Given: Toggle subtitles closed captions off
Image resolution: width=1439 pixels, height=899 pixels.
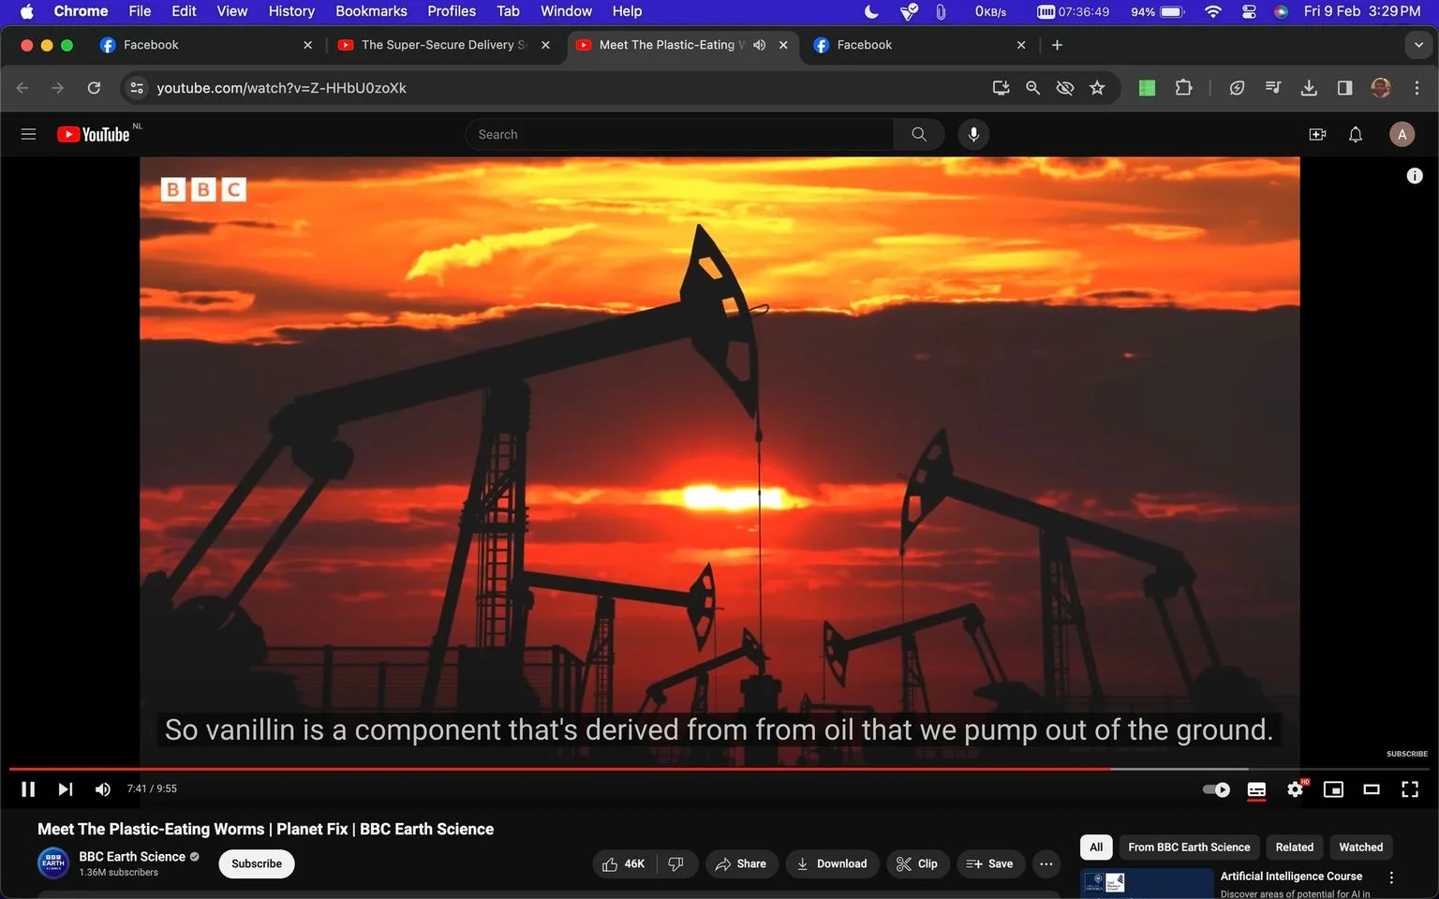Looking at the screenshot, I should tap(1256, 789).
